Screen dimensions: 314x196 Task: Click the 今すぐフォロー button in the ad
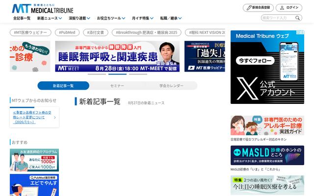255,60
